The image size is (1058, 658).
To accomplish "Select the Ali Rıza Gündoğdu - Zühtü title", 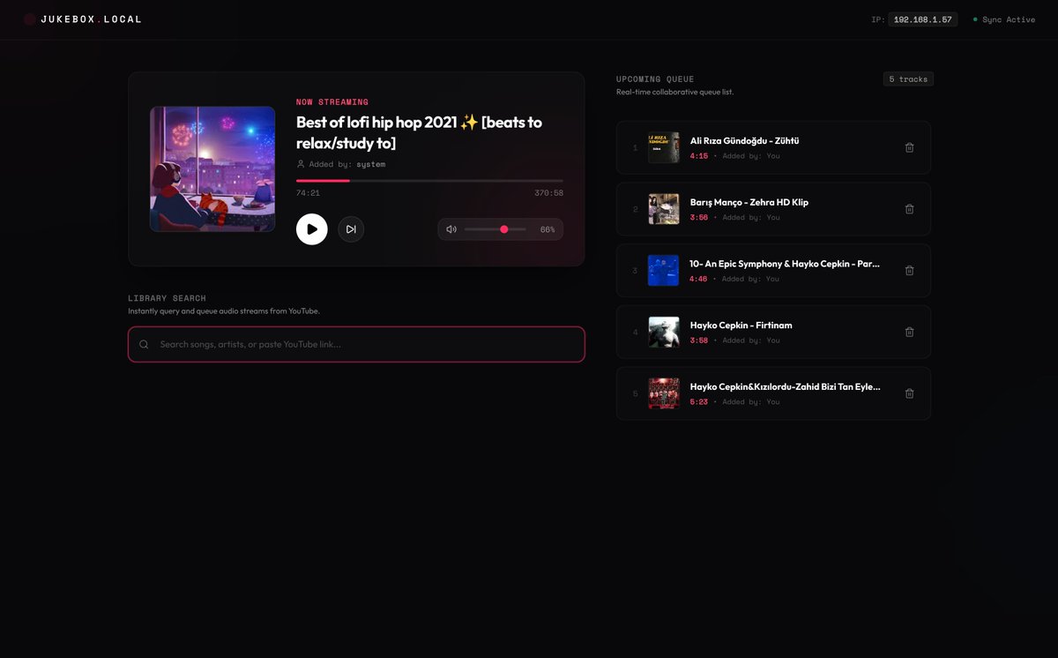I will click(744, 141).
